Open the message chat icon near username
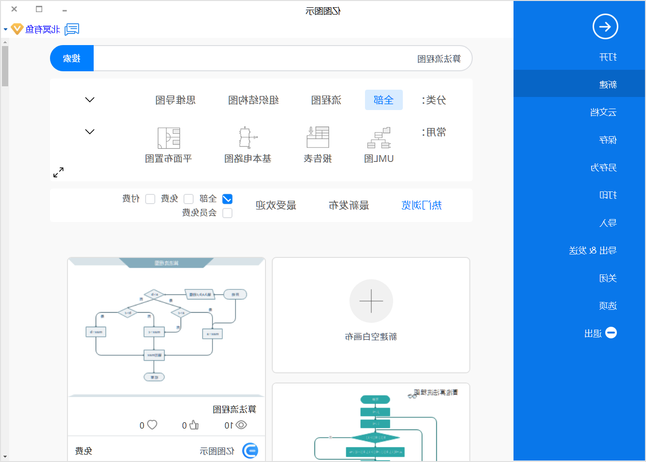 click(72, 29)
